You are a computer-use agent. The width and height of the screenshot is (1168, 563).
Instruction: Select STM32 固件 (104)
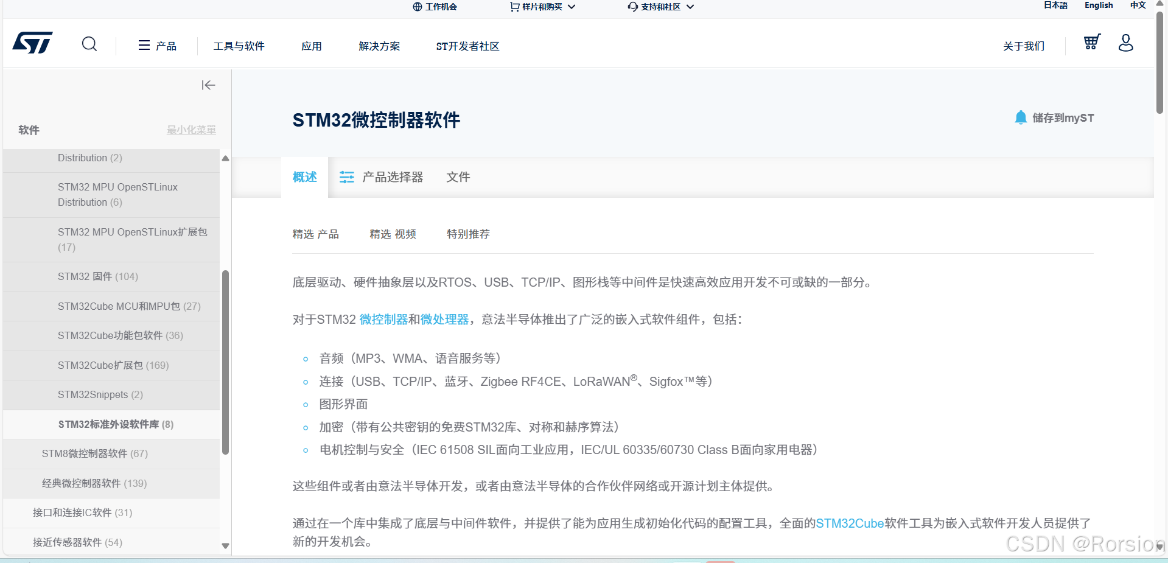111,277
